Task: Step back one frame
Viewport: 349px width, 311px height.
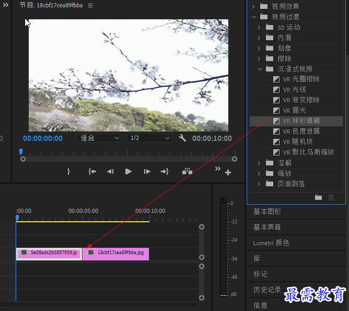Action: pos(110,171)
